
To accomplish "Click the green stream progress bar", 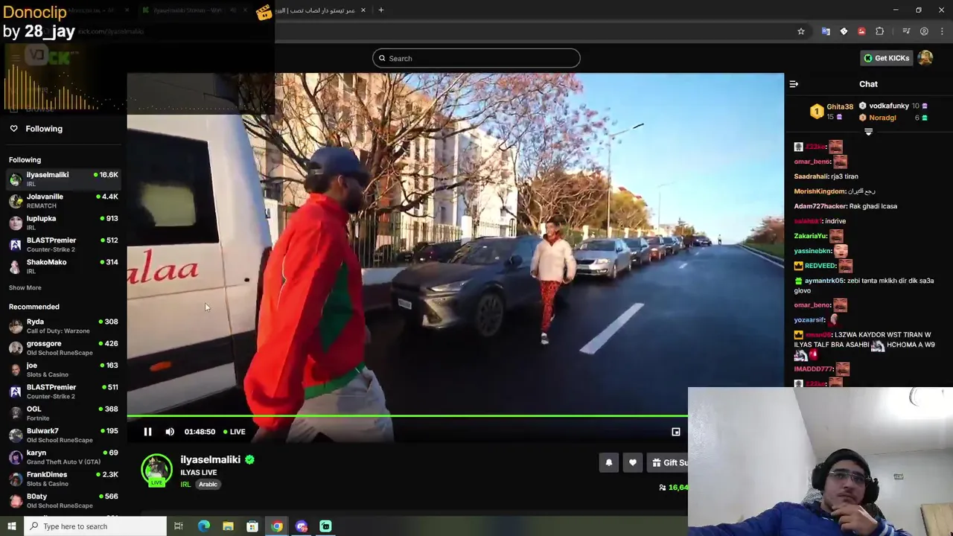I will (407, 416).
